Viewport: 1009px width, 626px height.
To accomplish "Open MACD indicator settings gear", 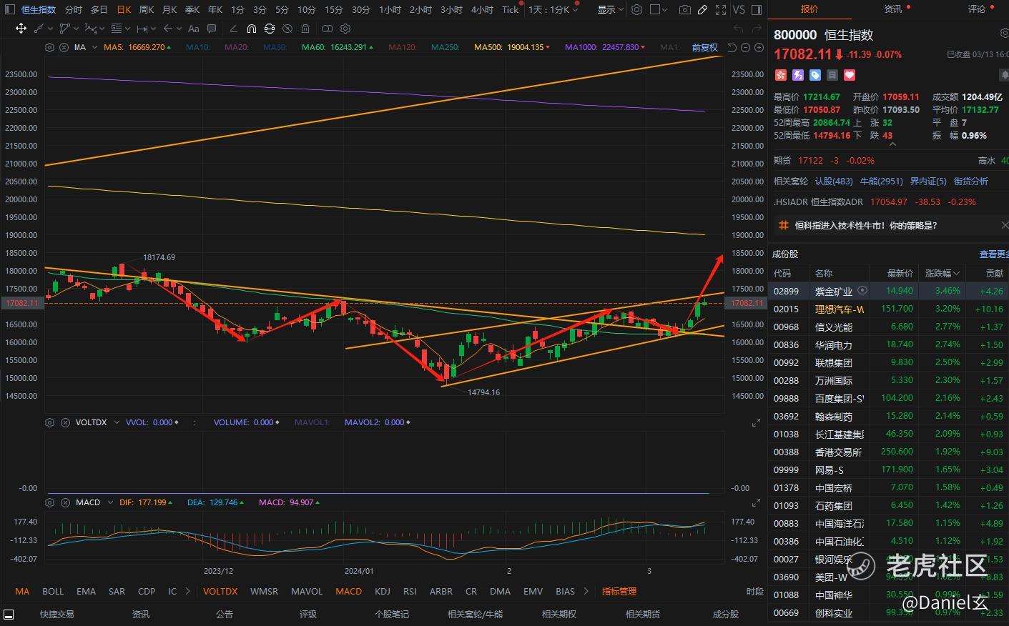I will [49, 502].
